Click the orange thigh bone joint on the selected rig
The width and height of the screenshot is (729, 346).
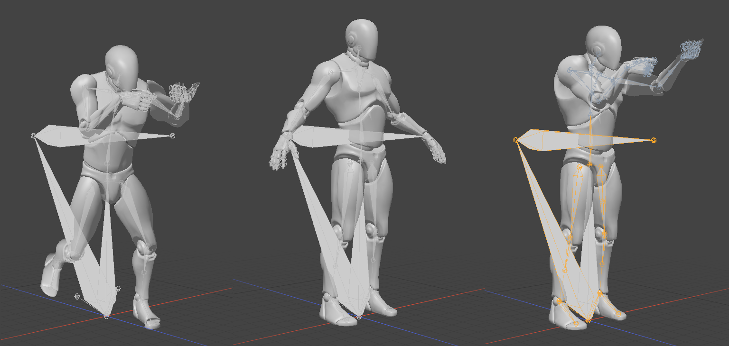[579, 167]
